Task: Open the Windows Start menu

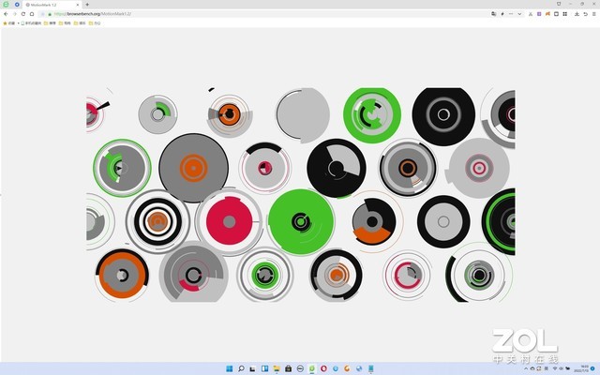Action: pyautogui.click(x=229, y=368)
